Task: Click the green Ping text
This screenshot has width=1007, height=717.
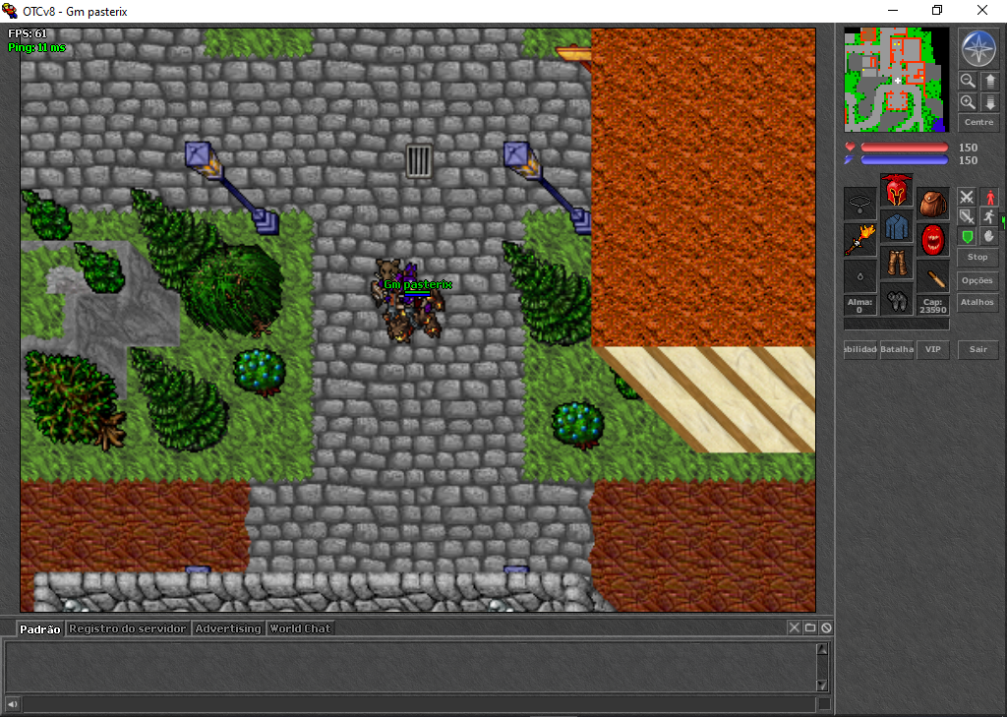Action: point(36,47)
